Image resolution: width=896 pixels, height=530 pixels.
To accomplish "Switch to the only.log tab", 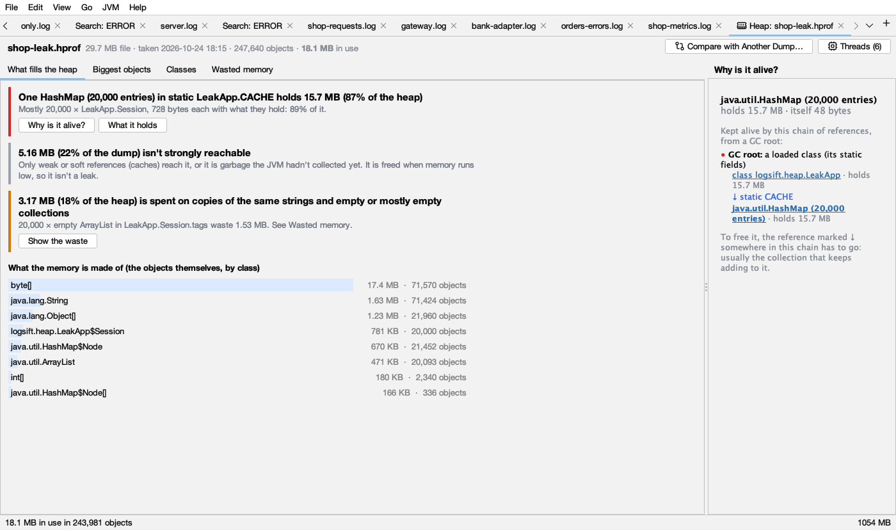I will 36,26.
